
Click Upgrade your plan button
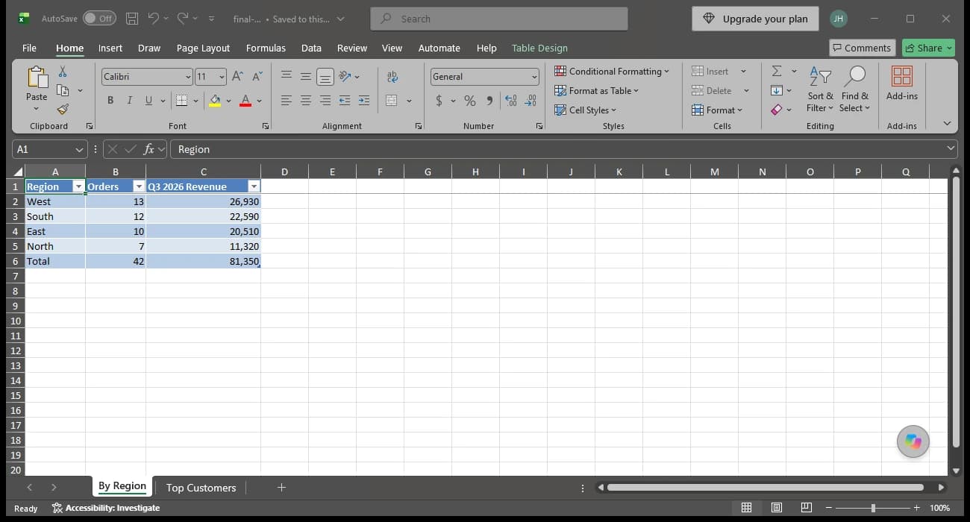click(755, 19)
